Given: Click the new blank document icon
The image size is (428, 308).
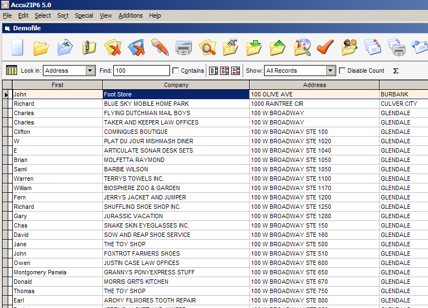Looking at the screenshot, I should (17, 47).
